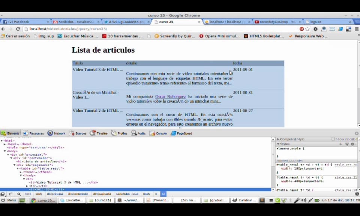The image size is (360, 216).
Task: Toggle the DevTools console drawer icon
Action: (x=10, y=194)
